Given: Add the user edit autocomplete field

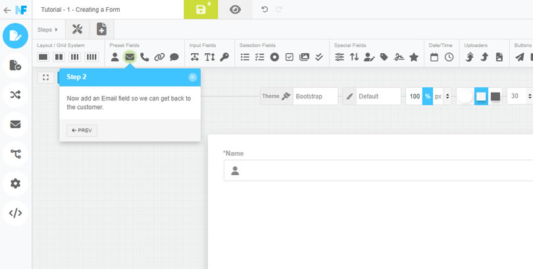Looking at the screenshot, I should [x=369, y=57].
